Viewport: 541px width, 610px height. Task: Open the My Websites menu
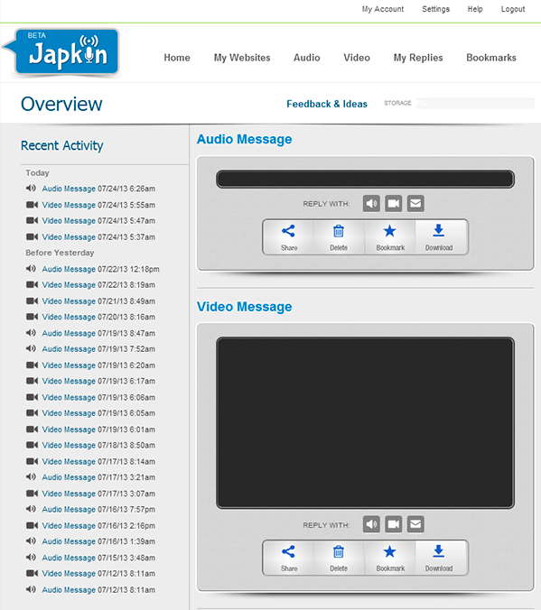coord(242,58)
